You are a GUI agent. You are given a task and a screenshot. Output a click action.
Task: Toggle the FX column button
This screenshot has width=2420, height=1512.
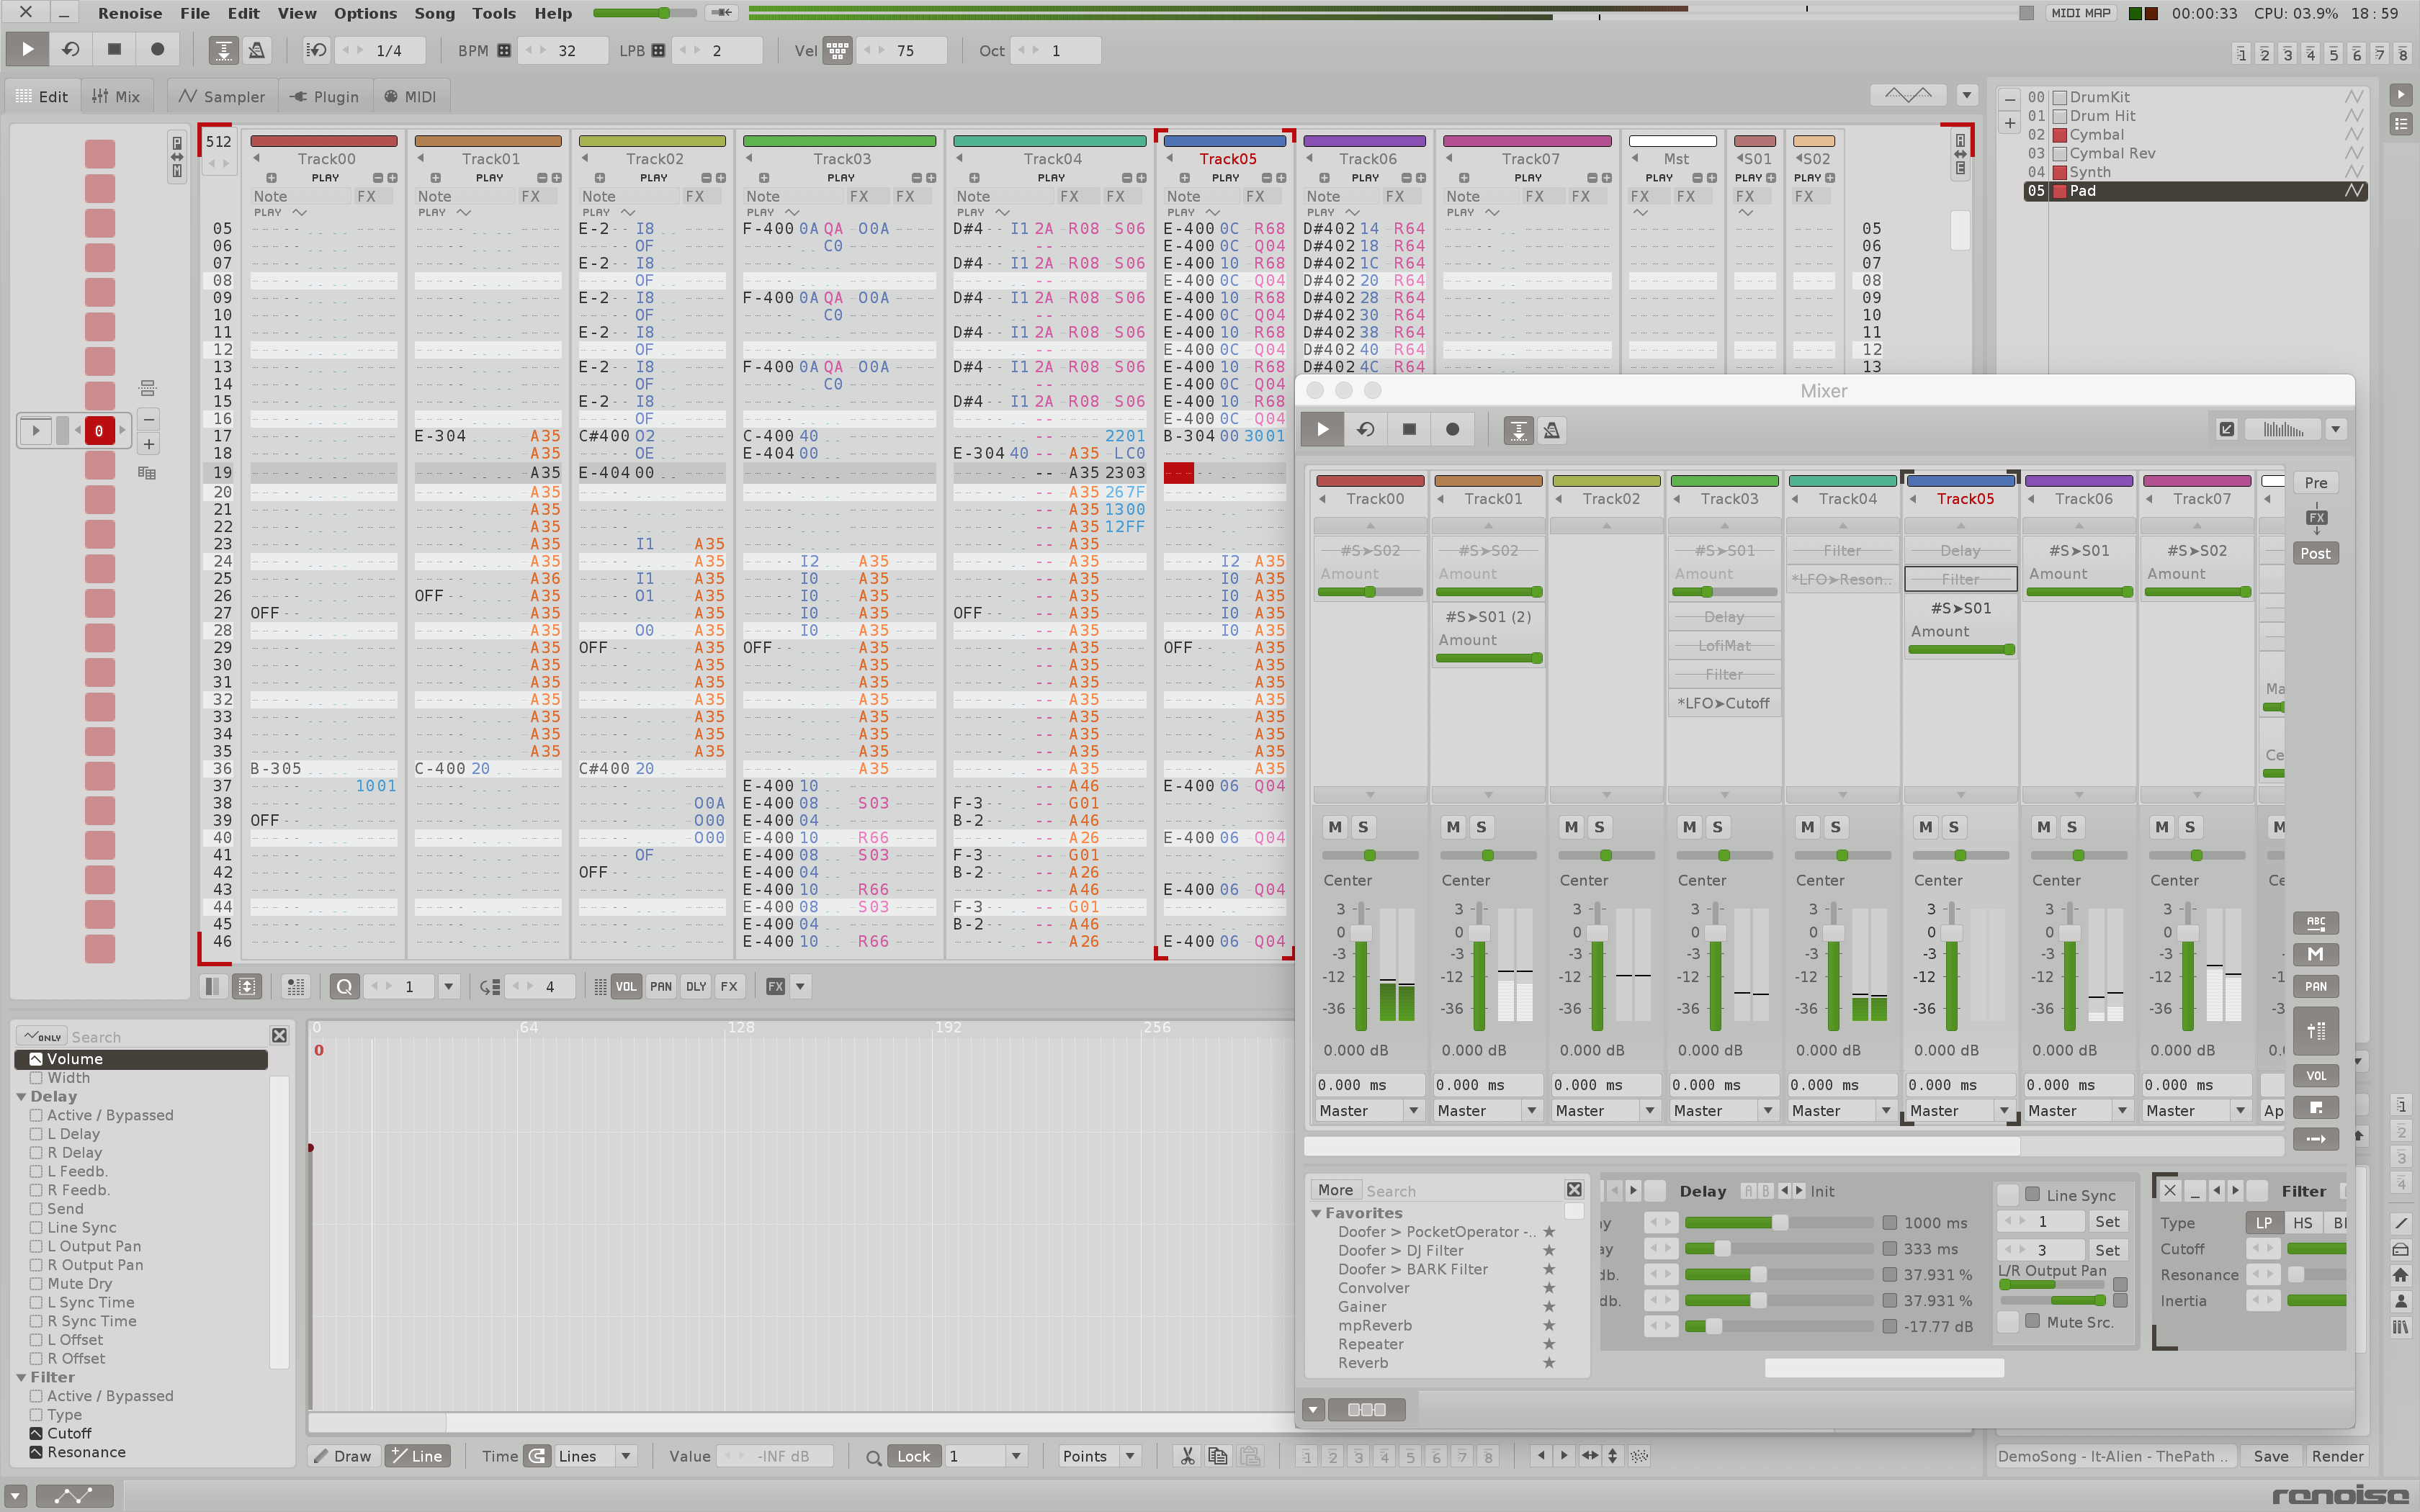[729, 986]
